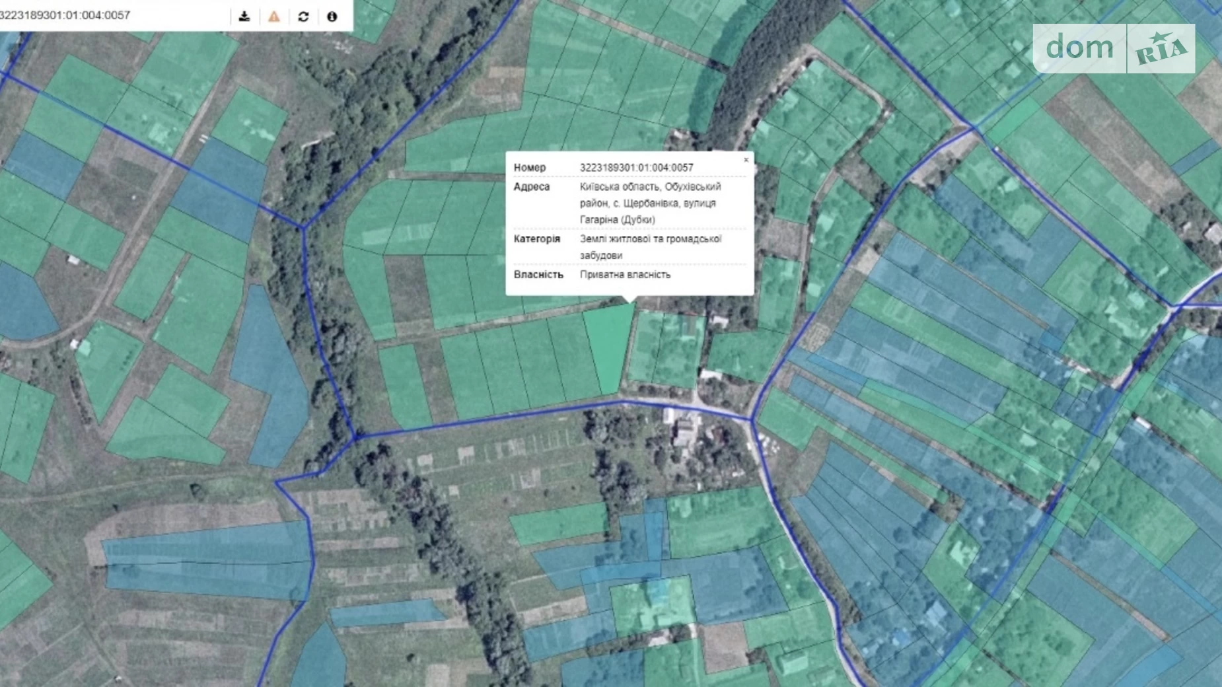Click the Адреса label in the popup

tap(532, 187)
